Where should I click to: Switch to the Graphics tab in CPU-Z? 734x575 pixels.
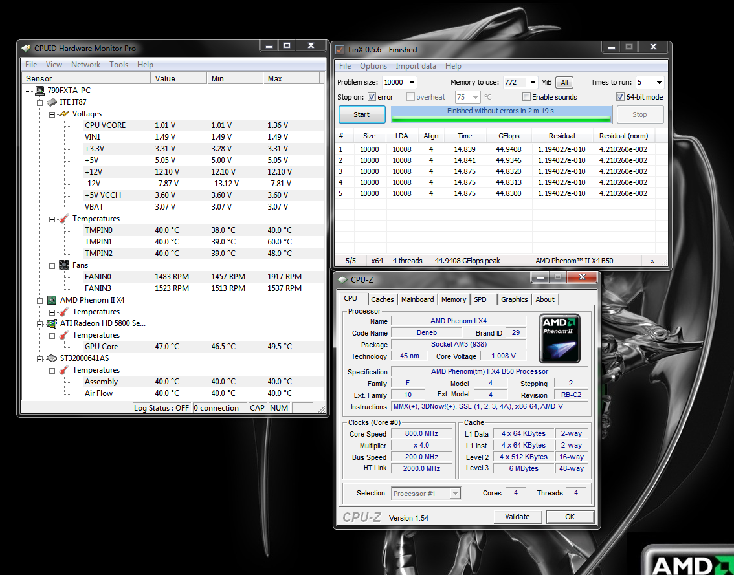tap(515, 299)
